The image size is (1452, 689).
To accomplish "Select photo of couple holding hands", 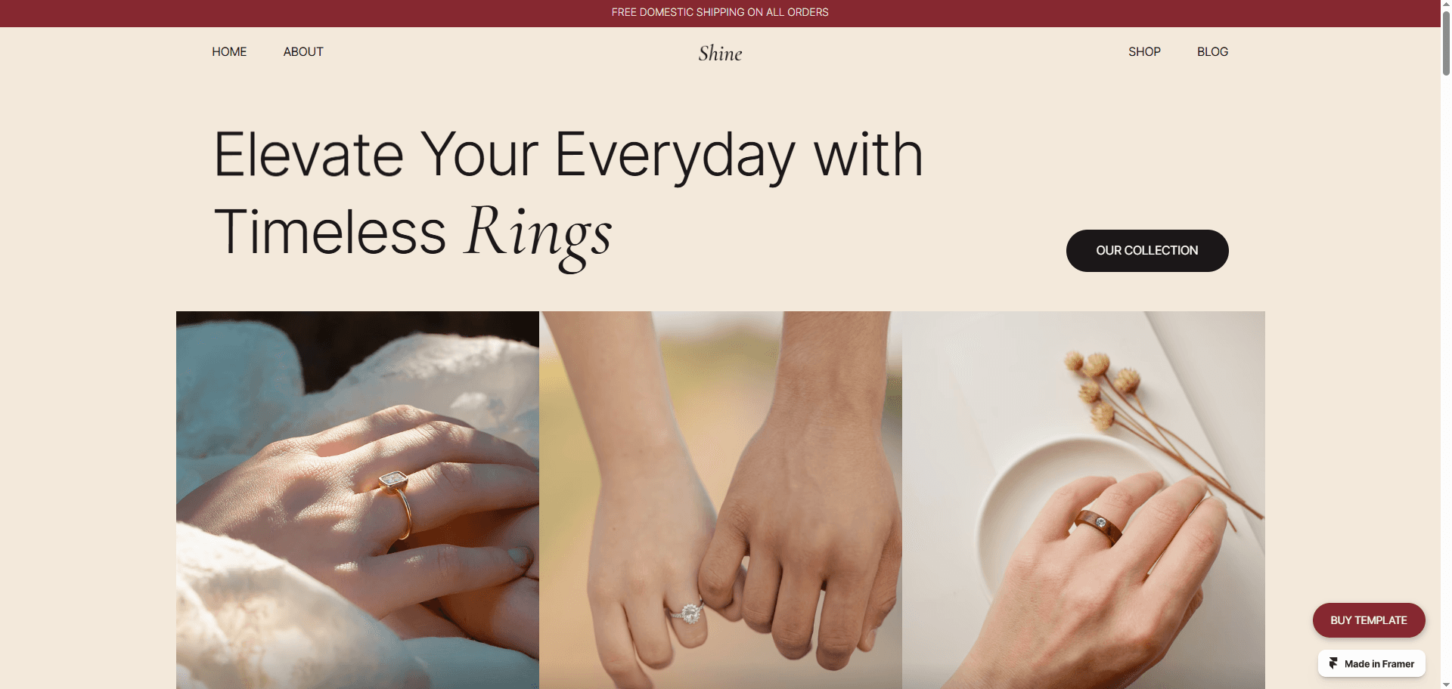I will click(721, 499).
